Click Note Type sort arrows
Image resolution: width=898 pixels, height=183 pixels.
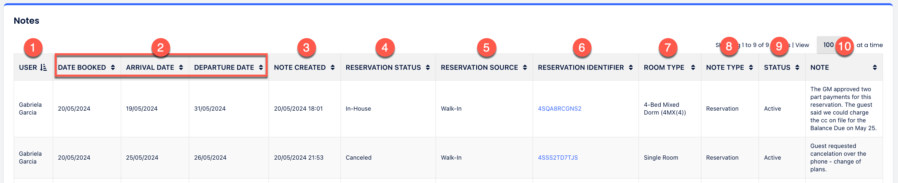751,67
